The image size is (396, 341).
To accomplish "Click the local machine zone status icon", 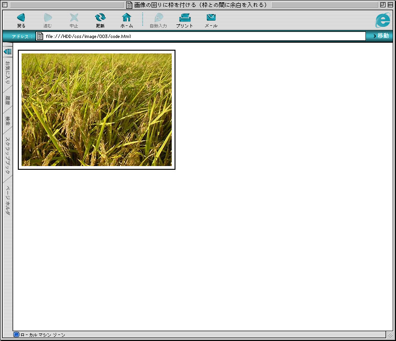I will [x=16, y=335].
